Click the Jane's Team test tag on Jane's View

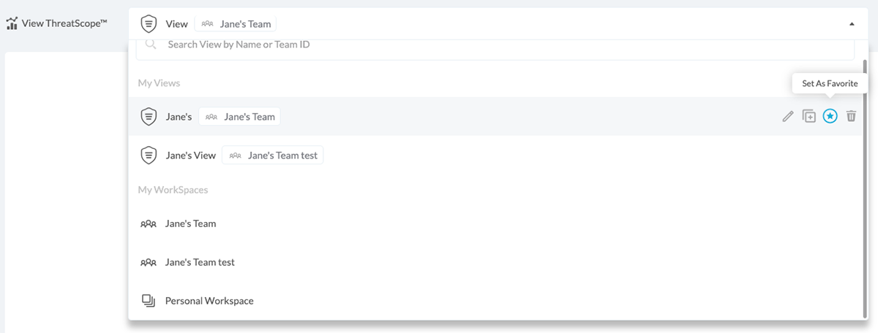tap(273, 156)
